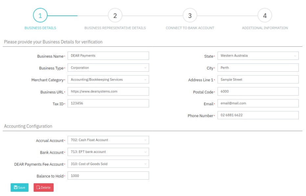Go to step 2 circle

(115, 15)
